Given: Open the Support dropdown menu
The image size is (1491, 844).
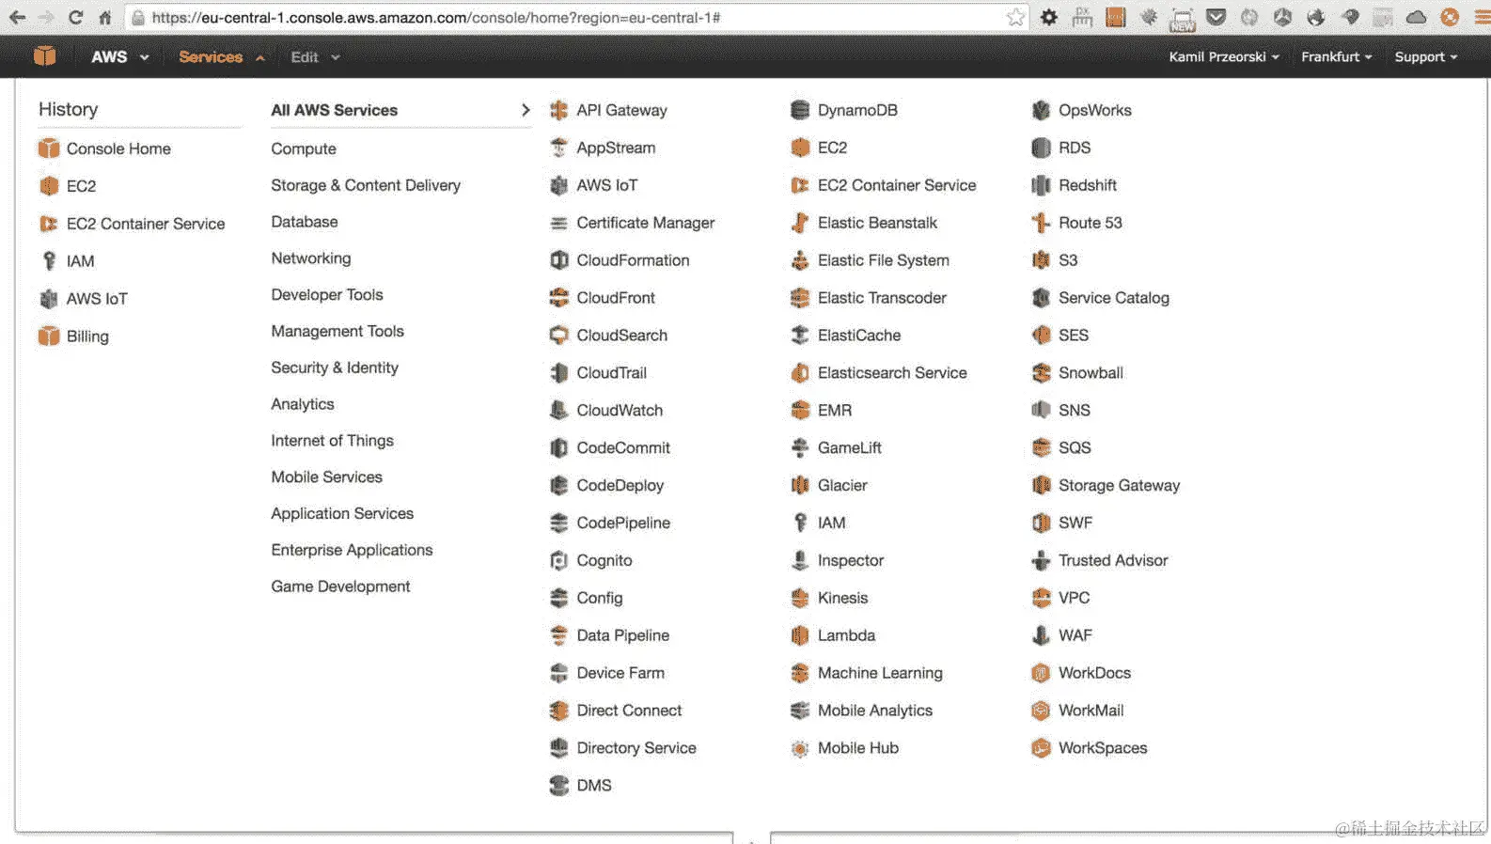Looking at the screenshot, I should [1426, 56].
